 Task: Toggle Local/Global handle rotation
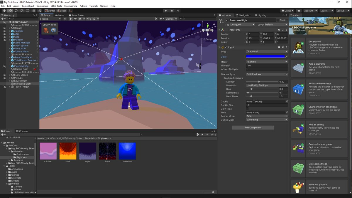(x=62, y=11)
